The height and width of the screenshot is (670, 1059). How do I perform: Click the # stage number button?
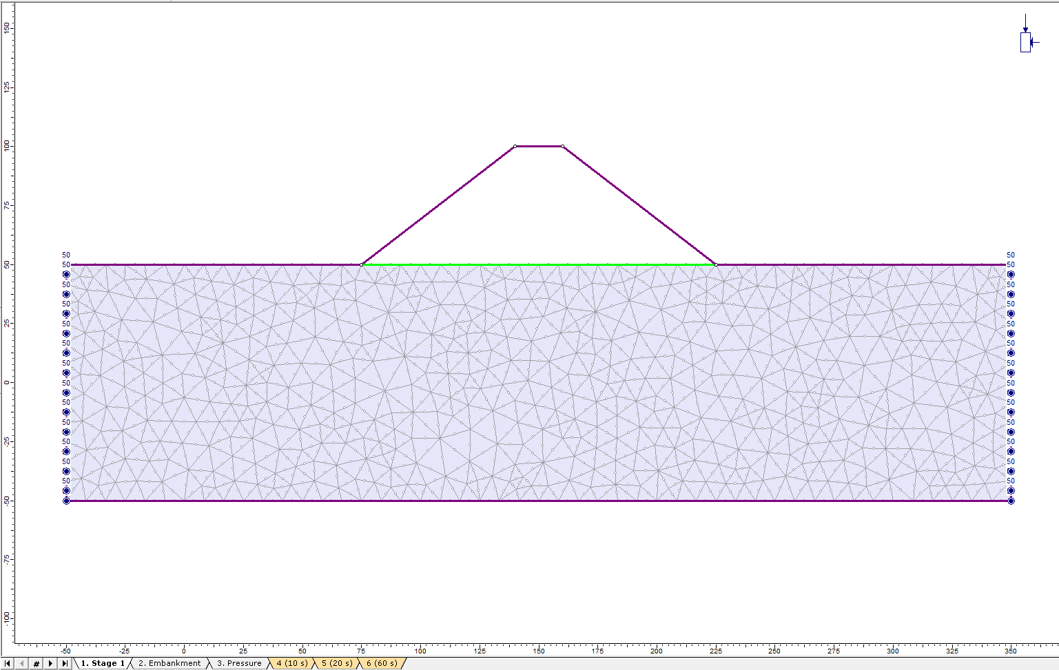pyautogui.click(x=37, y=664)
